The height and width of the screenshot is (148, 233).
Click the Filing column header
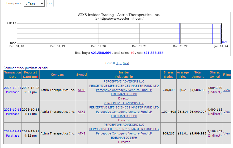tap(227, 75)
